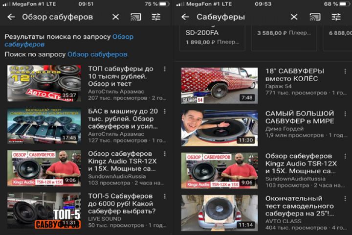Tap channel name 'LIVE SOUND'
Viewport: 352px width, 235px height.
(105, 219)
